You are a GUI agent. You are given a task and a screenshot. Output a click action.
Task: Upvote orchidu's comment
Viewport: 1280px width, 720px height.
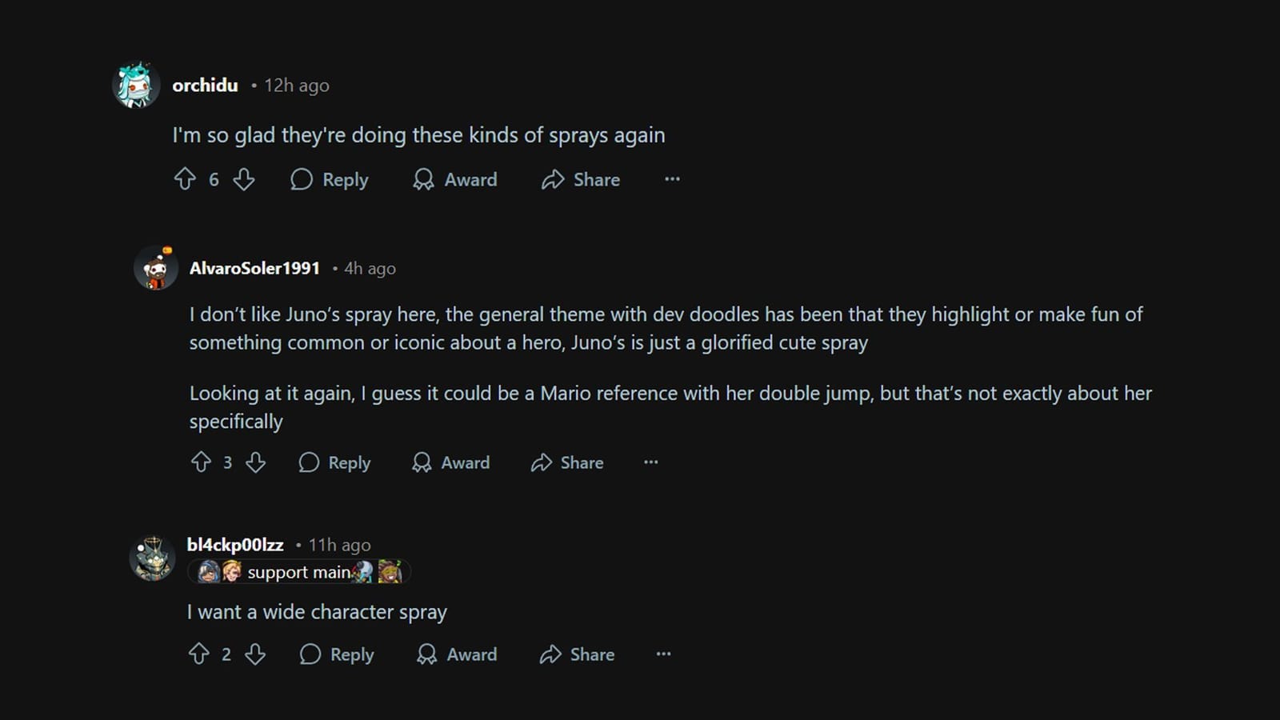tap(185, 179)
